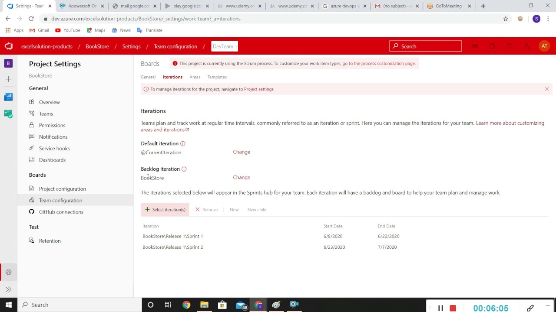This screenshot has width=556, height=312.
Task: Open YouTube bookmark
Action: click(68, 30)
